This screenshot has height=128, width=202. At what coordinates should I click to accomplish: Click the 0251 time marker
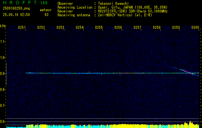22,27
